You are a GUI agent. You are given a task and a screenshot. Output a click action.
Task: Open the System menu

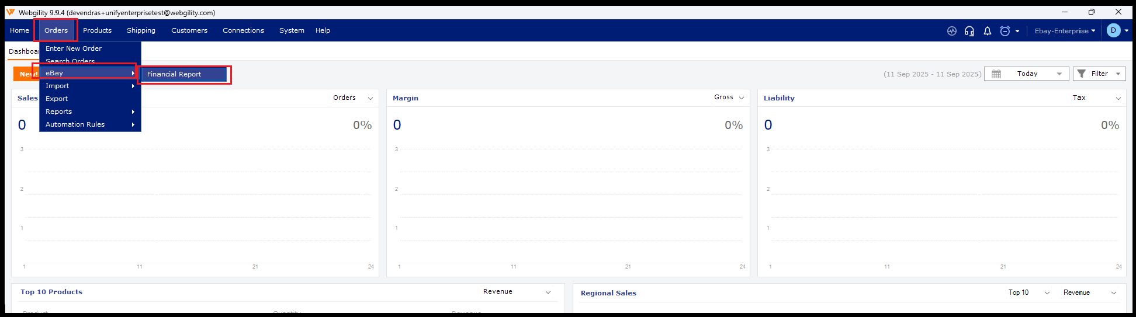point(292,30)
